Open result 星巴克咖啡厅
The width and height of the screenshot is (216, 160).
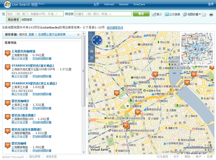20,101
